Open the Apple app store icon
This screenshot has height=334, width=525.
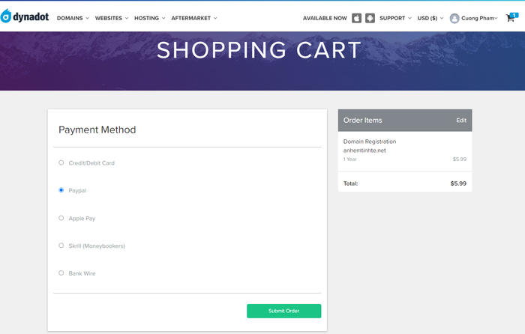click(x=356, y=18)
